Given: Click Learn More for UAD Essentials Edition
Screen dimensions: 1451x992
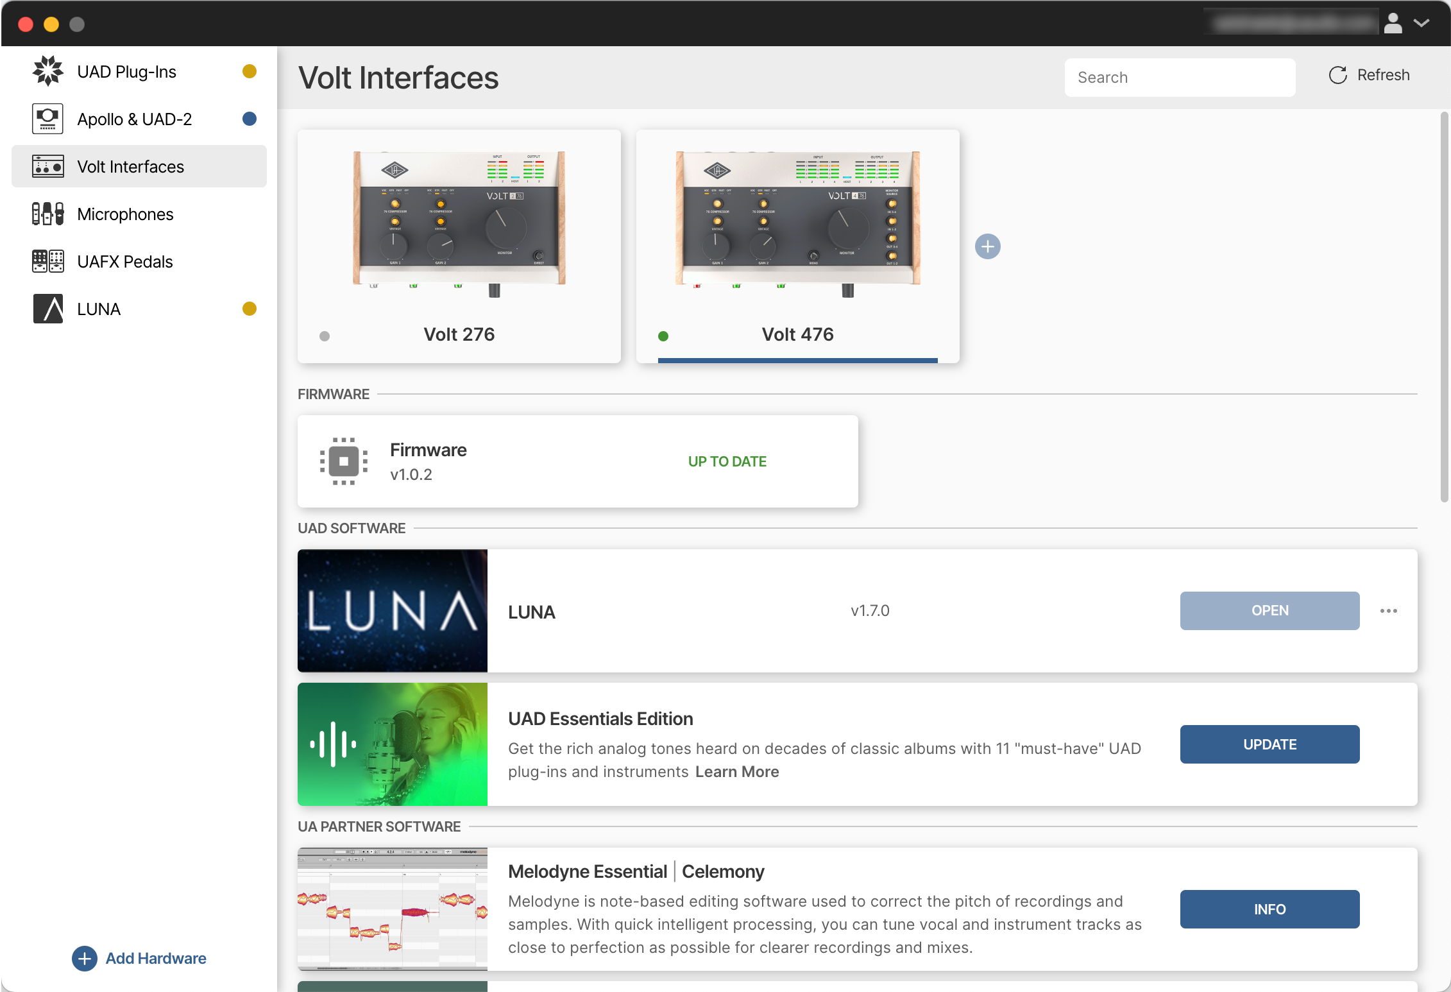Looking at the screenshot, I should (x=736, y=771).
